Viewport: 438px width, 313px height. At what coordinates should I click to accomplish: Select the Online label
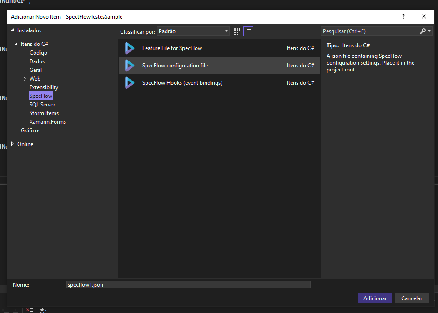pos(25,144)
